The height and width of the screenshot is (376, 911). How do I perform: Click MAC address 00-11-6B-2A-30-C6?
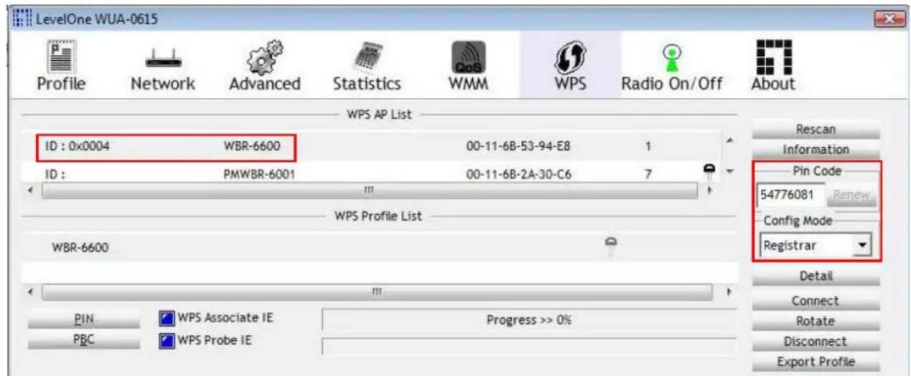[x=519, y=173]
